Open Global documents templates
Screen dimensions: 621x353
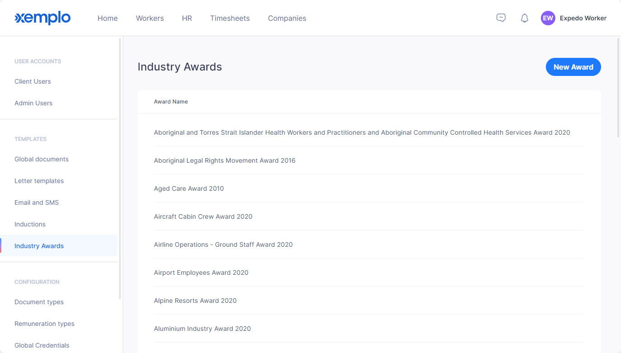[42, 159]
